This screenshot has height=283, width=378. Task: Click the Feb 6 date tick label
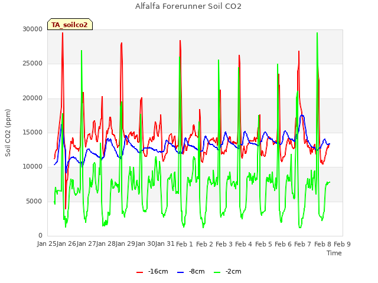(x=283, y=244)
